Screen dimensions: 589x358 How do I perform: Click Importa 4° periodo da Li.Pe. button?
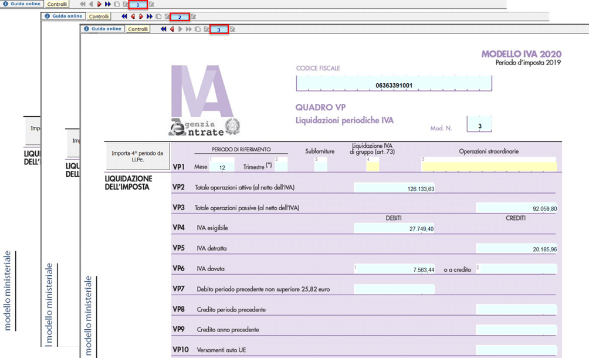tap(137, 156)
